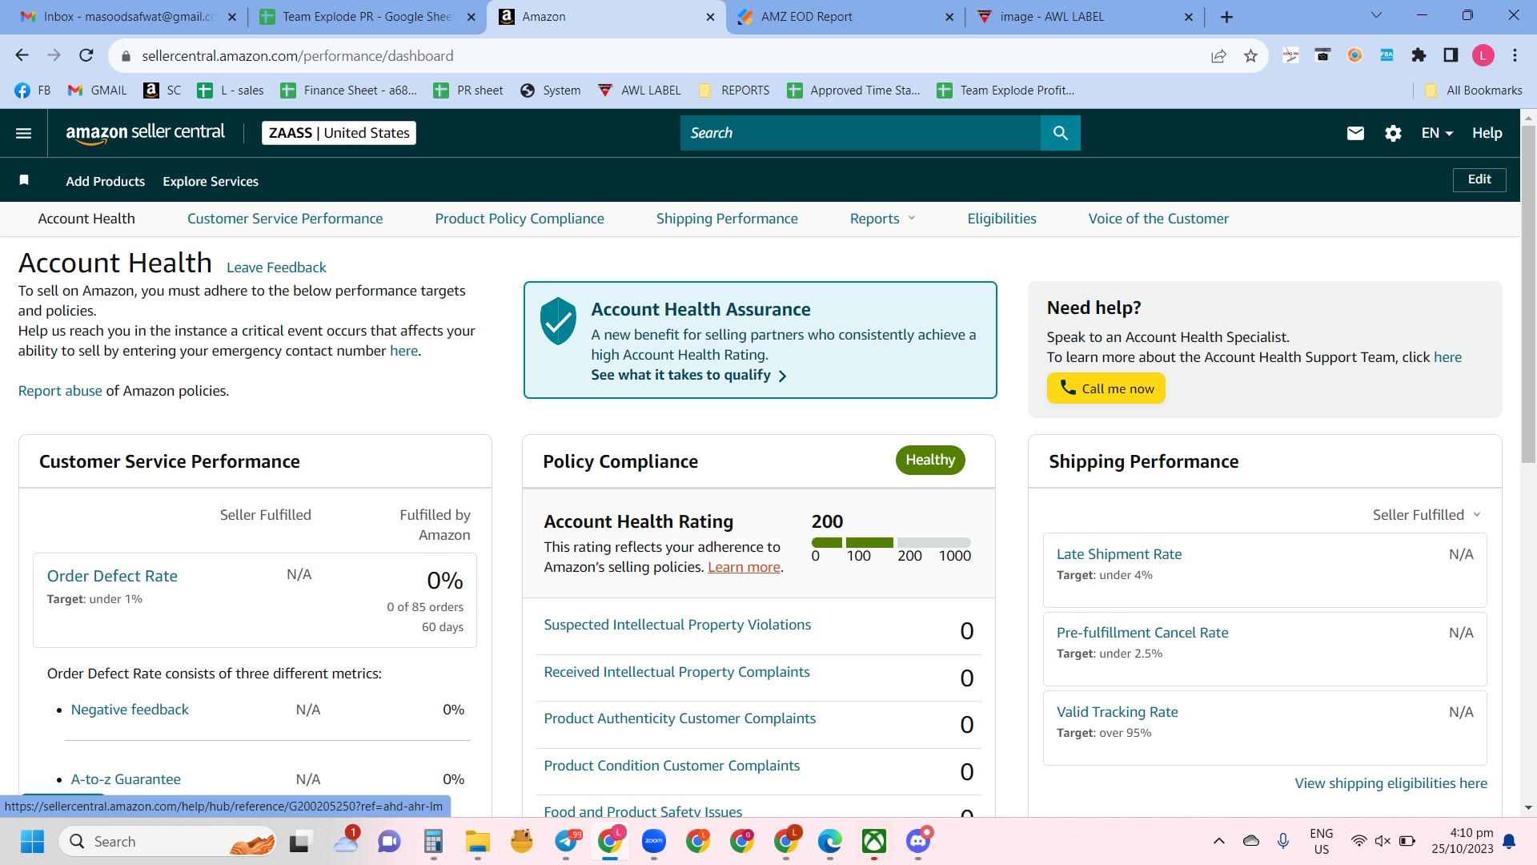1537x865 pixels.
Task: Go back with the browser back arrow
Action: point(22,55)
